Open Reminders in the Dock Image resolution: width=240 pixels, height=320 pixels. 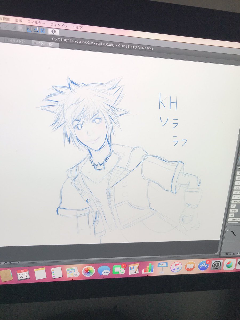tap(57, 273)
